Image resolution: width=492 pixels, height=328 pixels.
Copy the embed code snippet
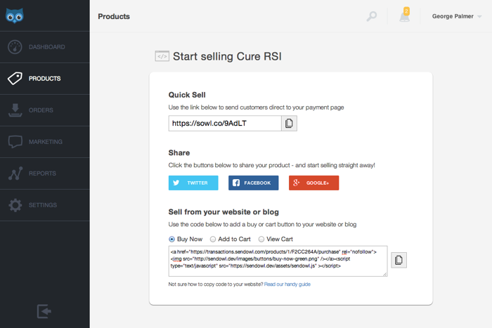pyautogui.click(x=399, y=260)
